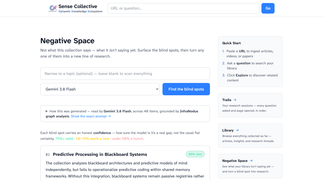Click the 'Negative Space' page heading
The width and height of the screenshot is (323, 181).
pyautogui.click(x=67, y=41)
